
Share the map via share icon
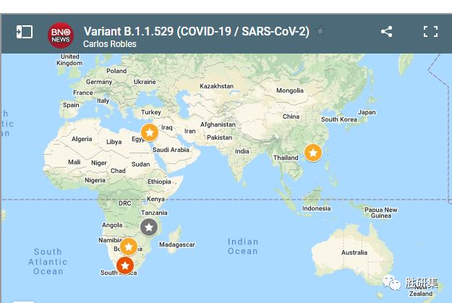tap(387, 31)
